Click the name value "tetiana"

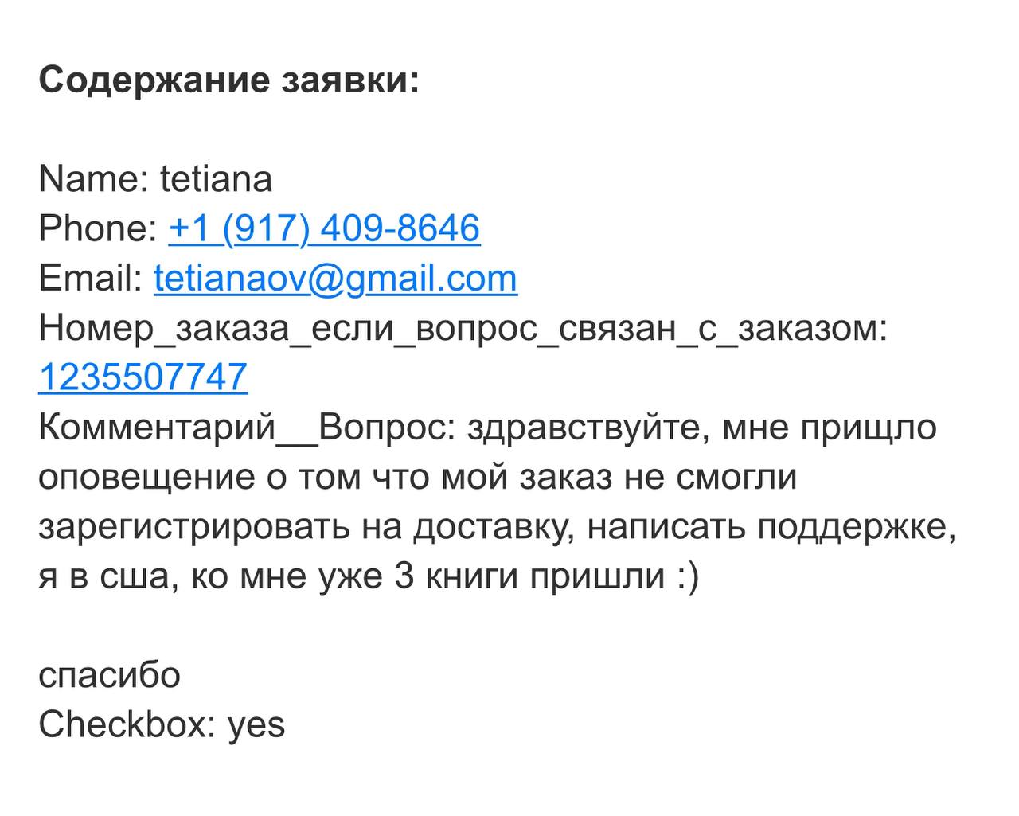[x=217, y=178]
